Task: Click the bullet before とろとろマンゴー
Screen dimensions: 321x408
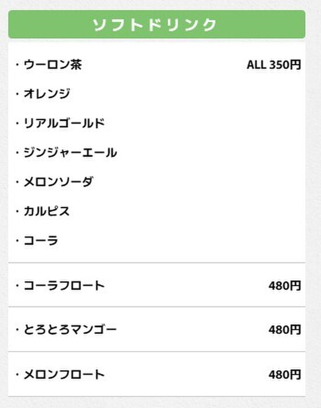Action: pos(17,330)
